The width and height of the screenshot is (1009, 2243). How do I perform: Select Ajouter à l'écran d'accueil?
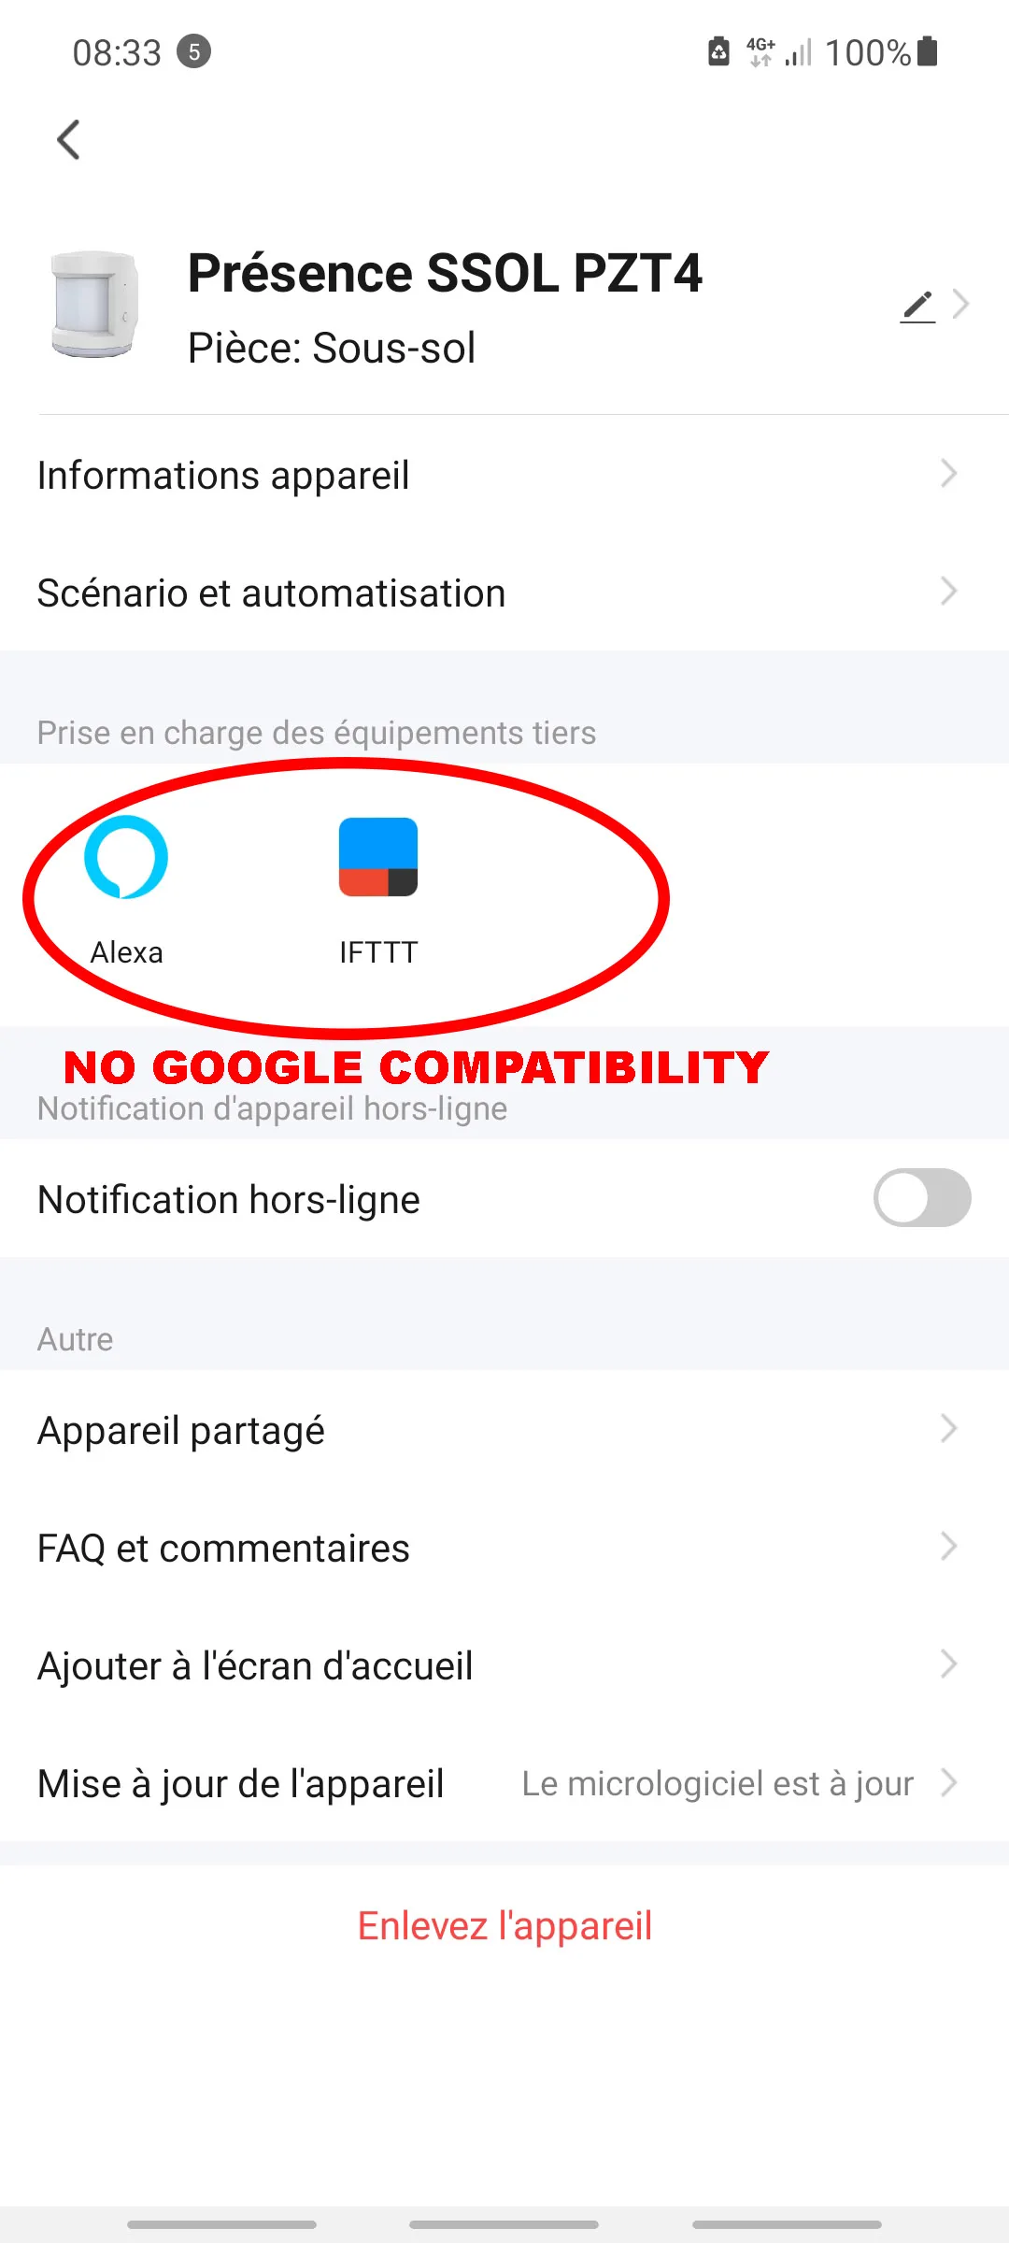click(x=504, y=1665)
